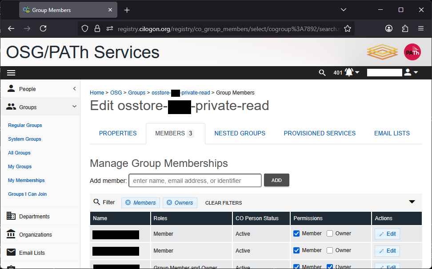Uncheck Member permission in first row
Screen dimensions: 432x269
(296, 233)
